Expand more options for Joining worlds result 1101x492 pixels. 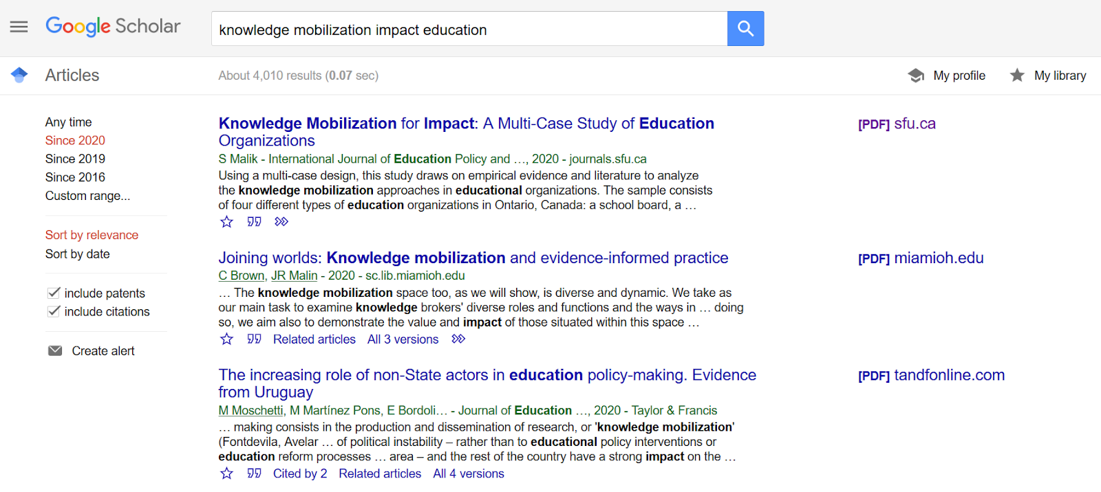(x=458, y=339)
